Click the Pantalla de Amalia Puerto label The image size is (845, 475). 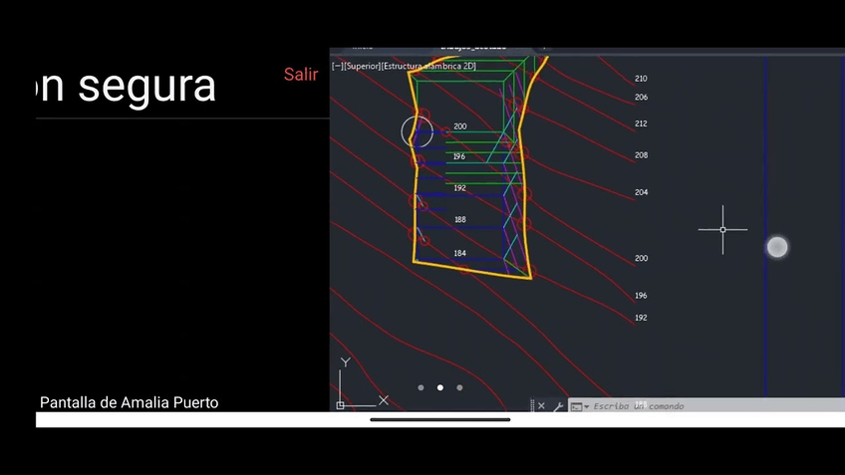[x=129, y=402]
